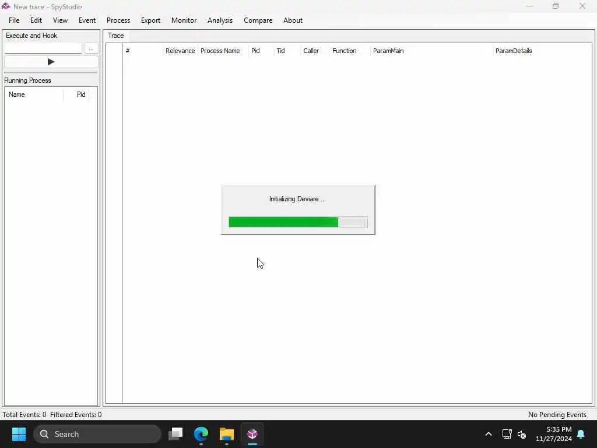Open the notifications bell icon
The height and width of the screenshot is (448, 597).
[x=581, y=434]
